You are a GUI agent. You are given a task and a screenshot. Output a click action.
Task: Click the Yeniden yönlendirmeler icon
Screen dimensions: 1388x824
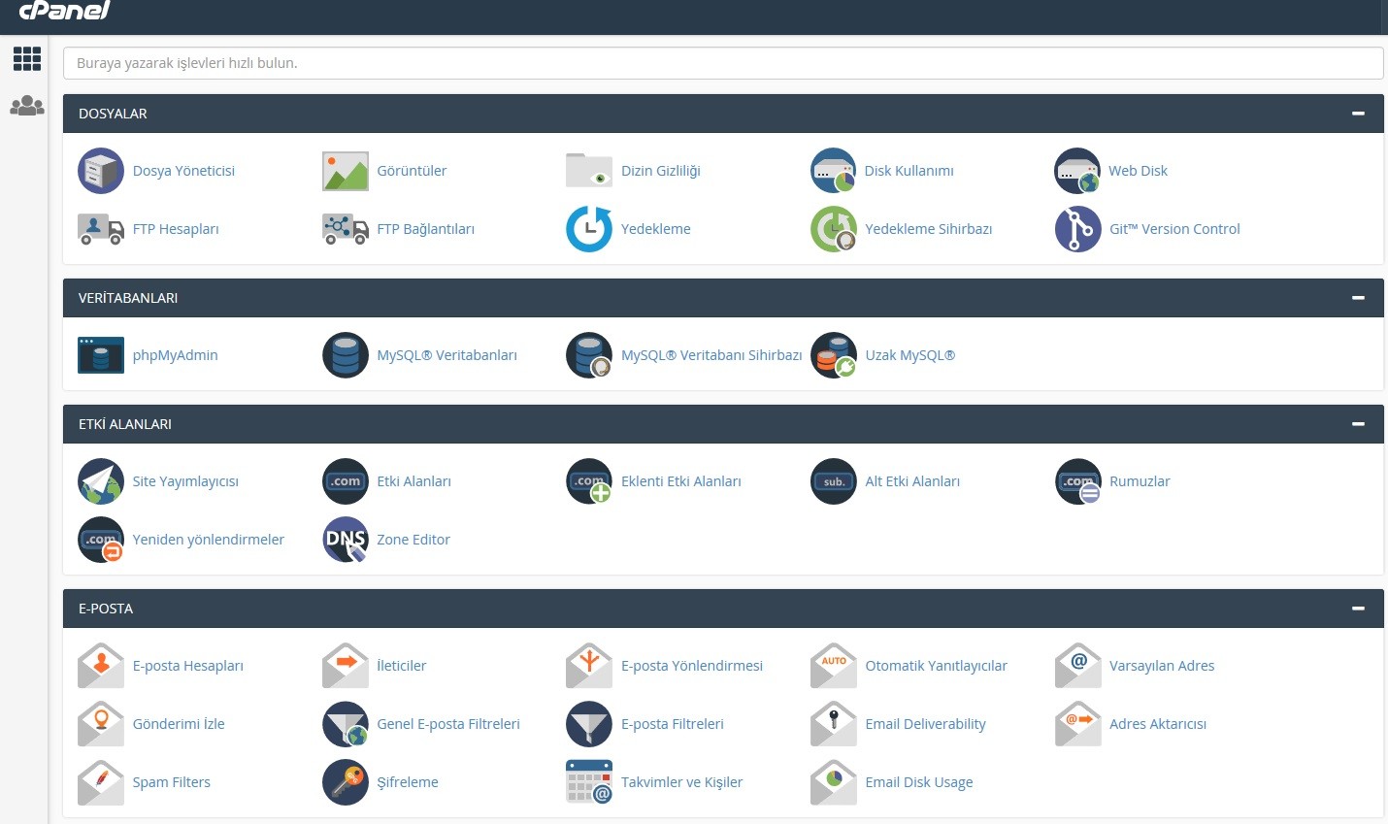point(101,540)
